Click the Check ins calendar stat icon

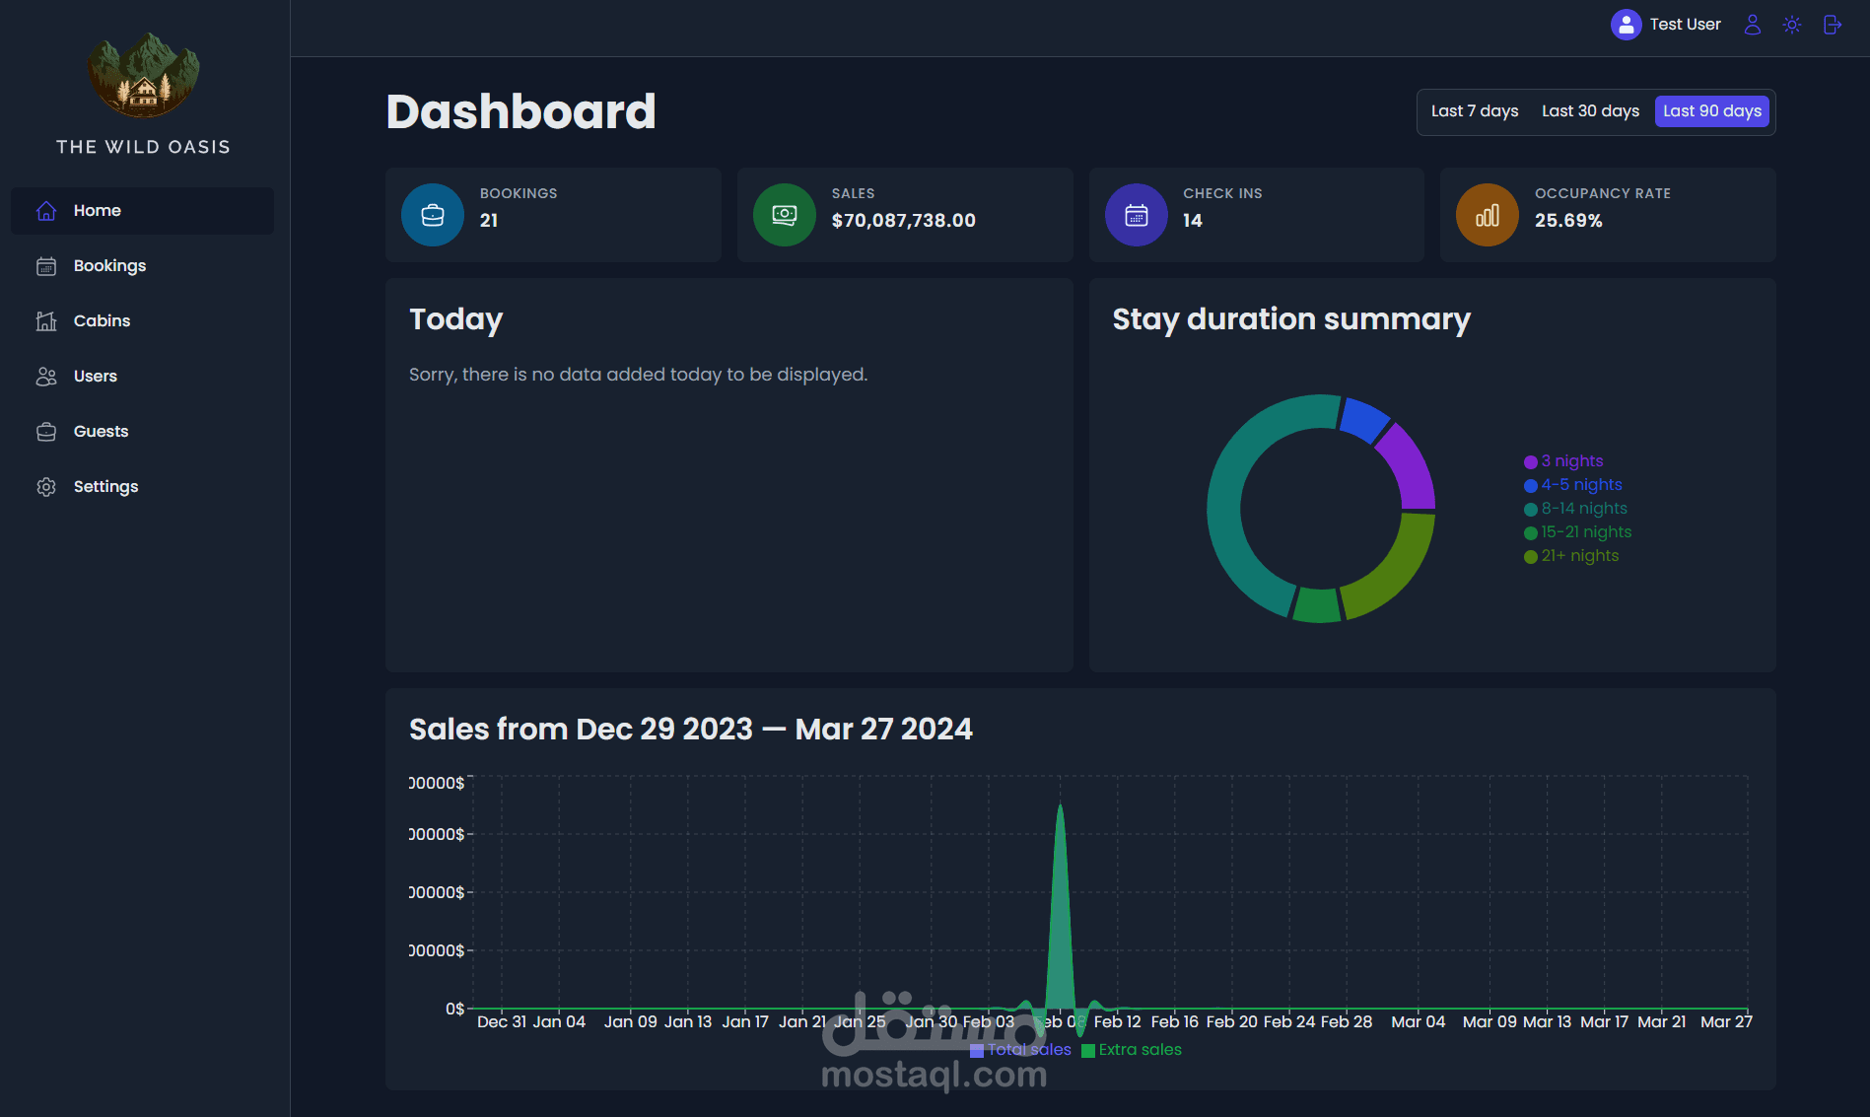tap(1137, 215)
